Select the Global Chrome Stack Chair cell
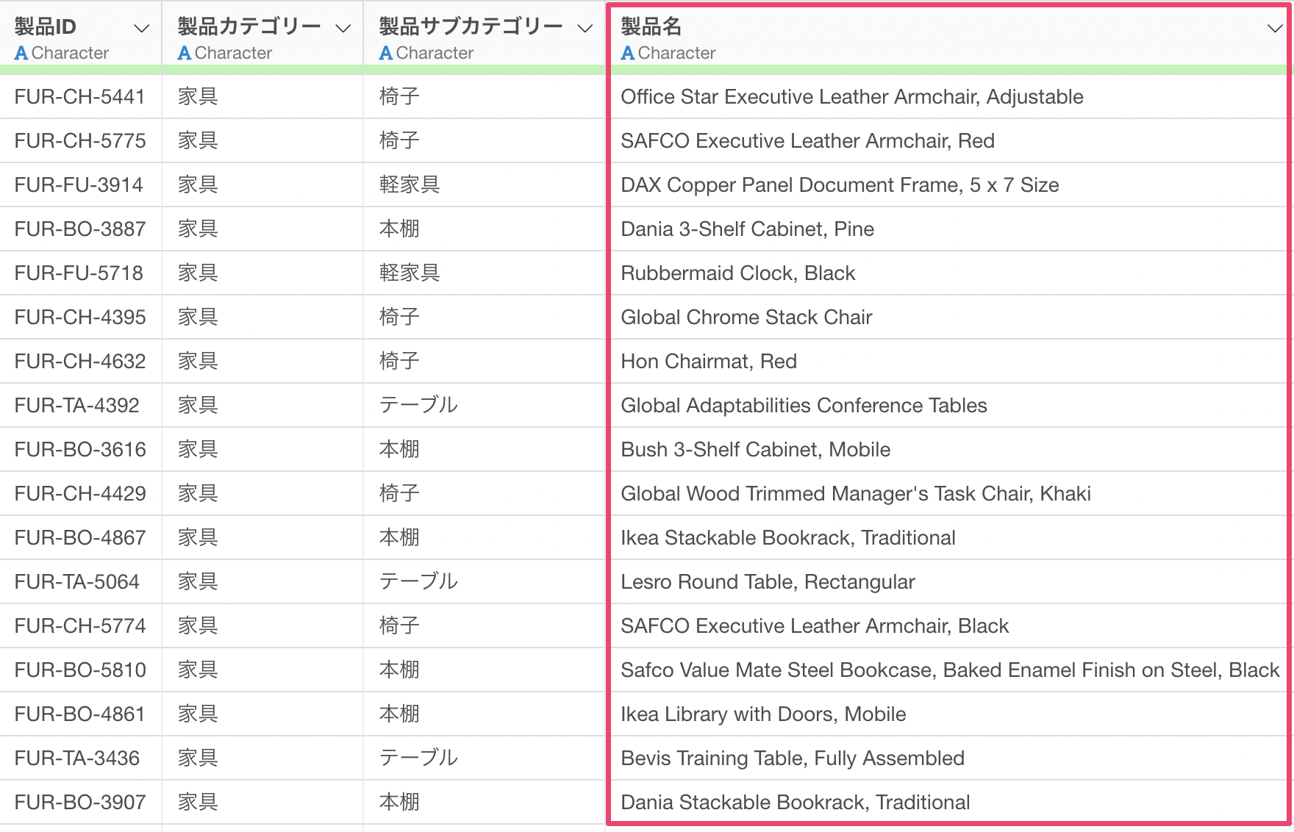 coord(746,318)
